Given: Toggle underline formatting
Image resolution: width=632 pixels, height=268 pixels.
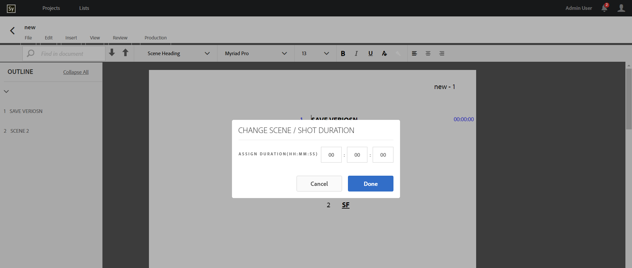Looking at the screenshot, I should point(370,54).
